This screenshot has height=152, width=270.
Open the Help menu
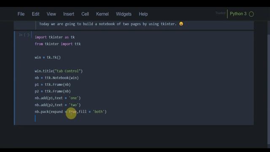pos(143,14)
